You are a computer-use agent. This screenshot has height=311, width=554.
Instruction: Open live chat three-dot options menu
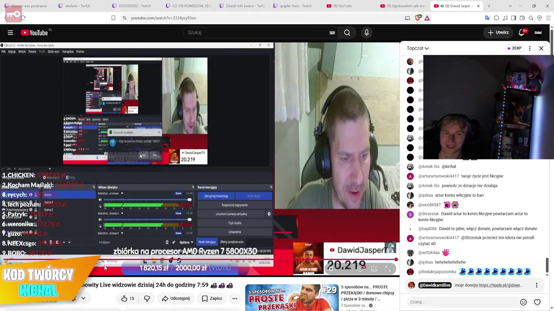[x=530, y=48]
